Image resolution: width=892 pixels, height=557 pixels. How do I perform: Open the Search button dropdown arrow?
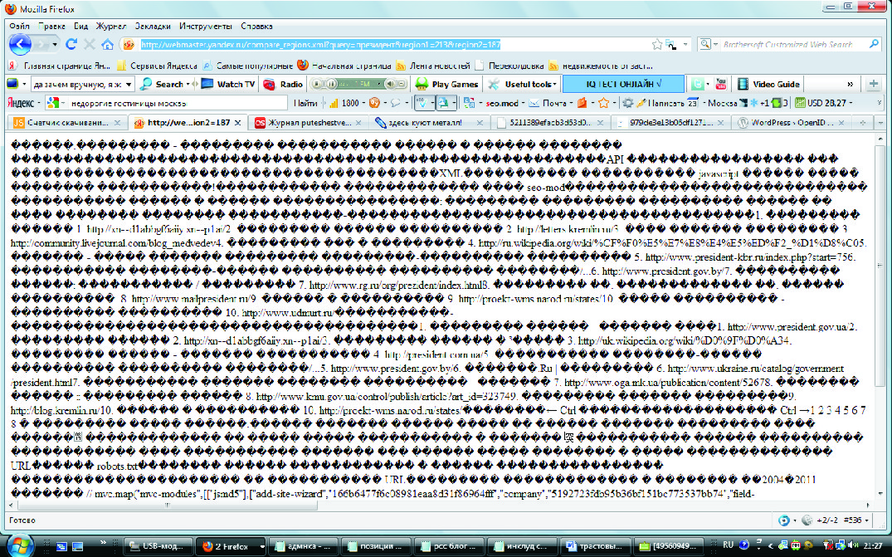pos(188,84)
